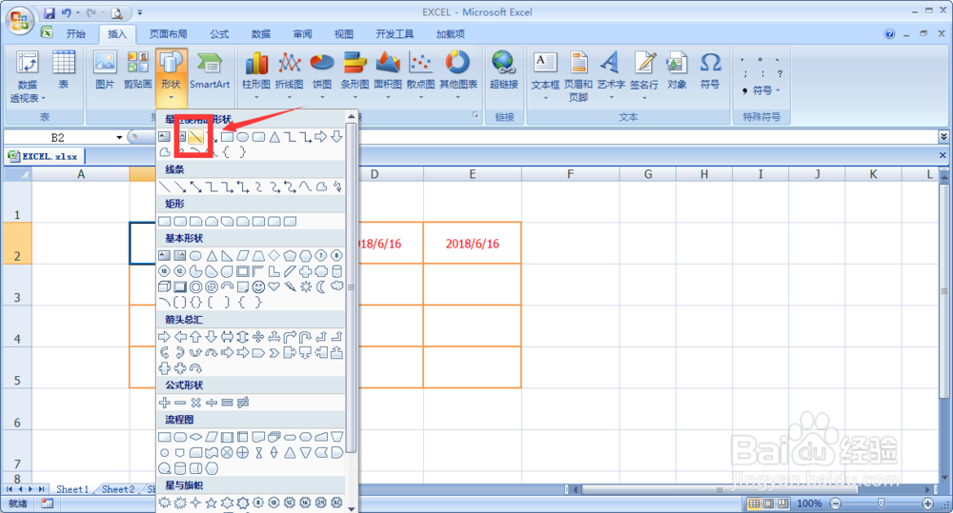The height and width of the screenshot is (513, 953).
Task: Switch to Page Layout view in status bar
Action: click(x=768, y=503)
